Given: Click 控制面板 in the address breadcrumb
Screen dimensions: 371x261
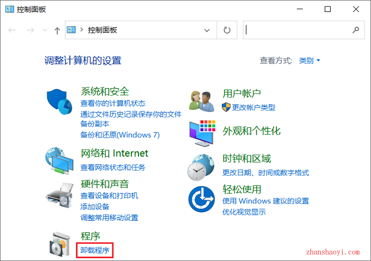Looking at the screenshot, I should click(x=103, y=30).
